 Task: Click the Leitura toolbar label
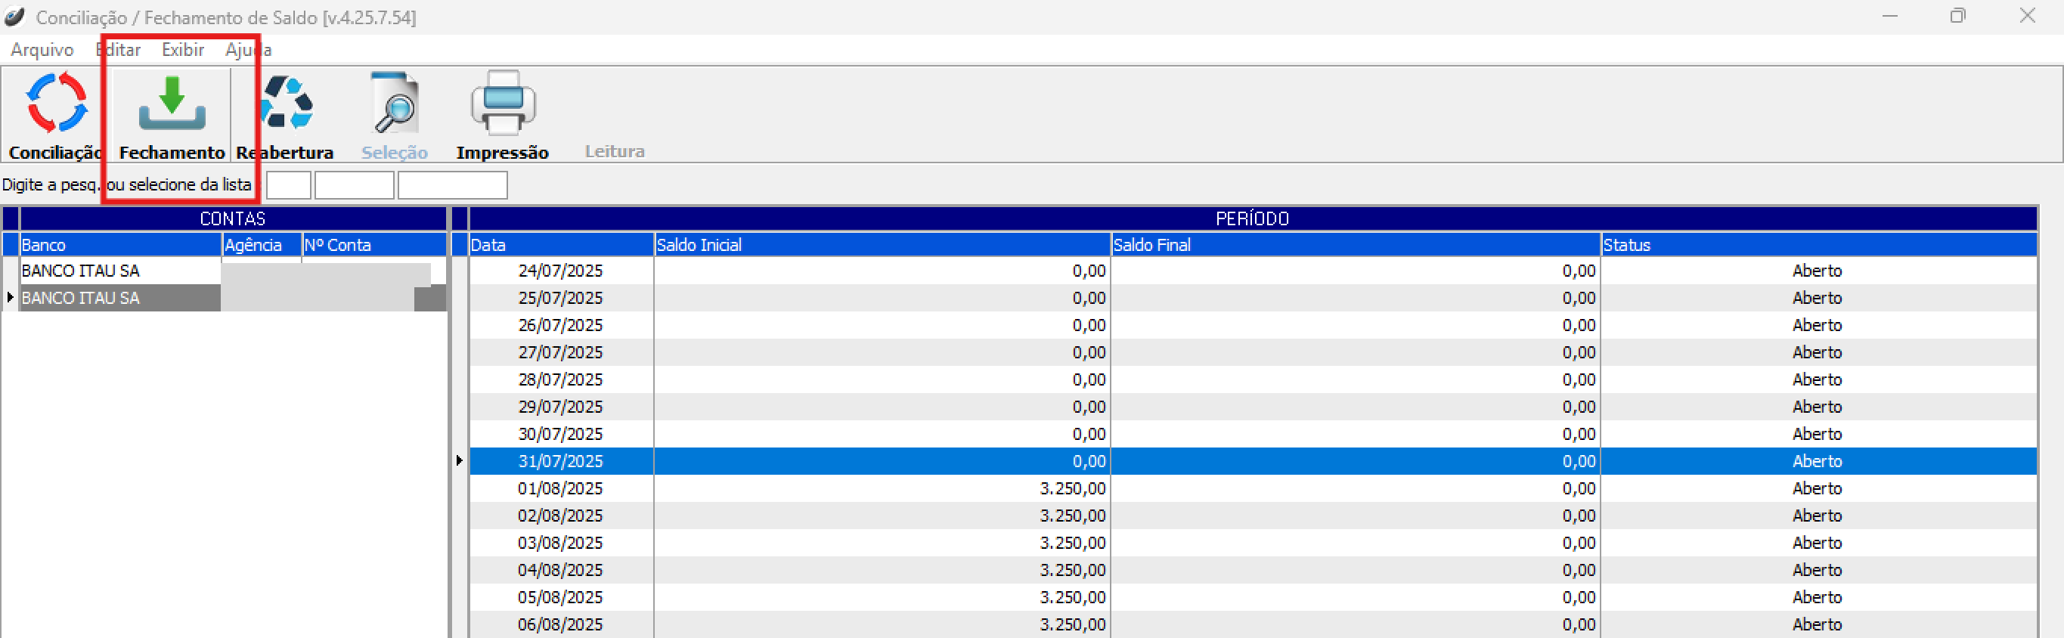click(615, 150)
